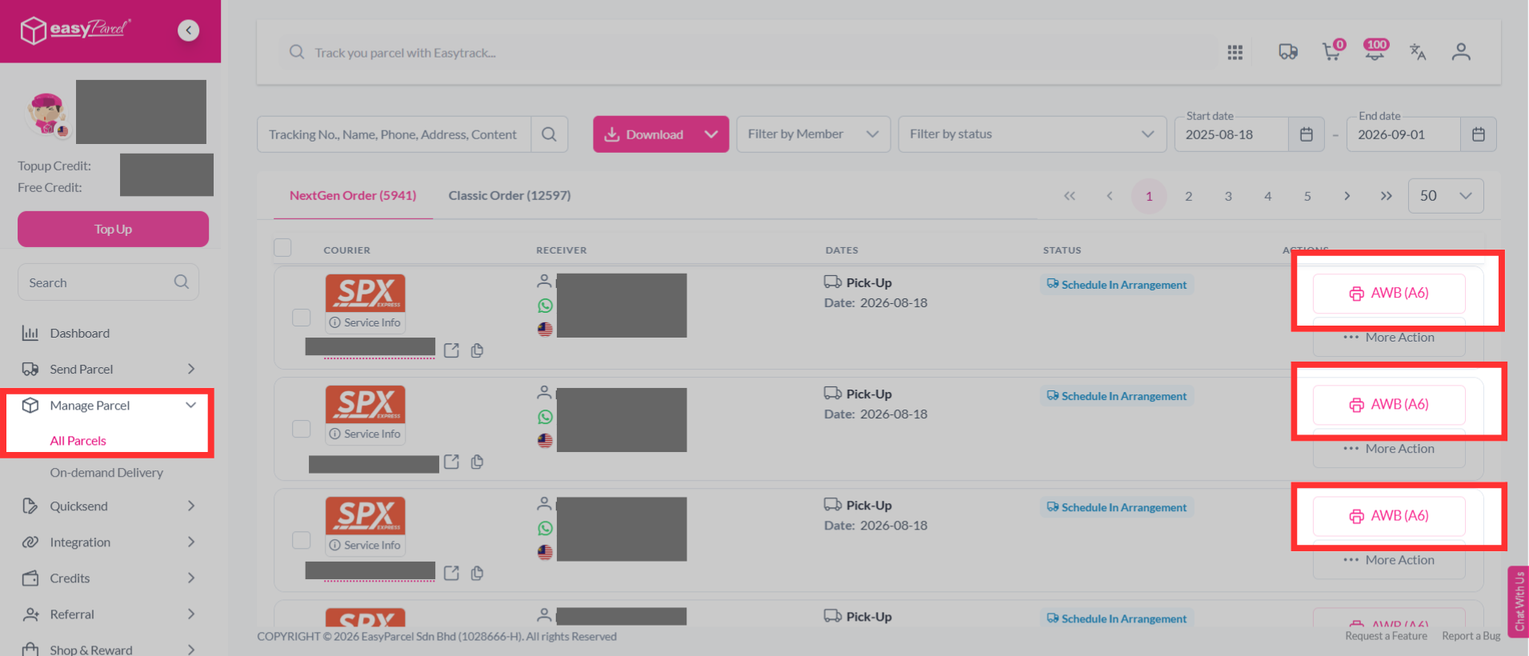Screen dimensions: 1529x656
Task: Click the Request a Feature link
Action: click(x=1386, y=636)
